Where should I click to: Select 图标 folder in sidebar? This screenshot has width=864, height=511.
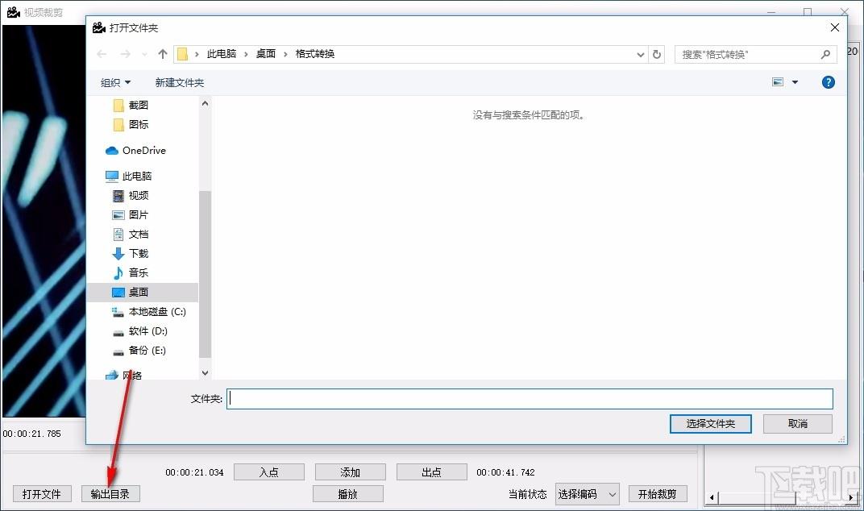coord(139,125)
